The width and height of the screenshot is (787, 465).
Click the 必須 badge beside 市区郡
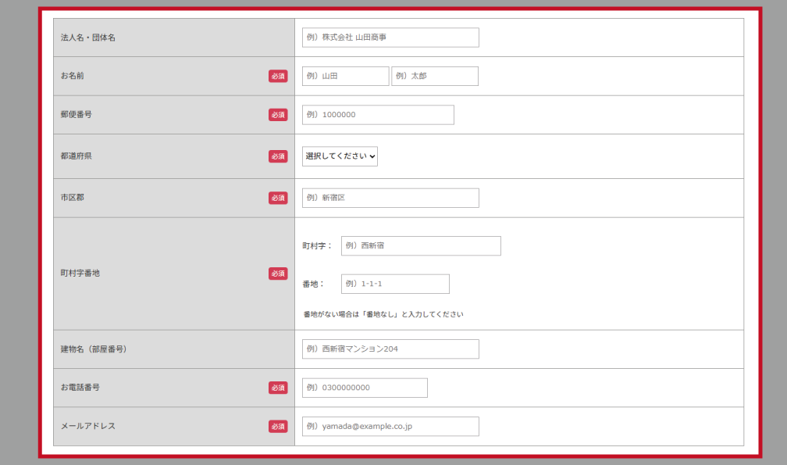tap(278, 198)
